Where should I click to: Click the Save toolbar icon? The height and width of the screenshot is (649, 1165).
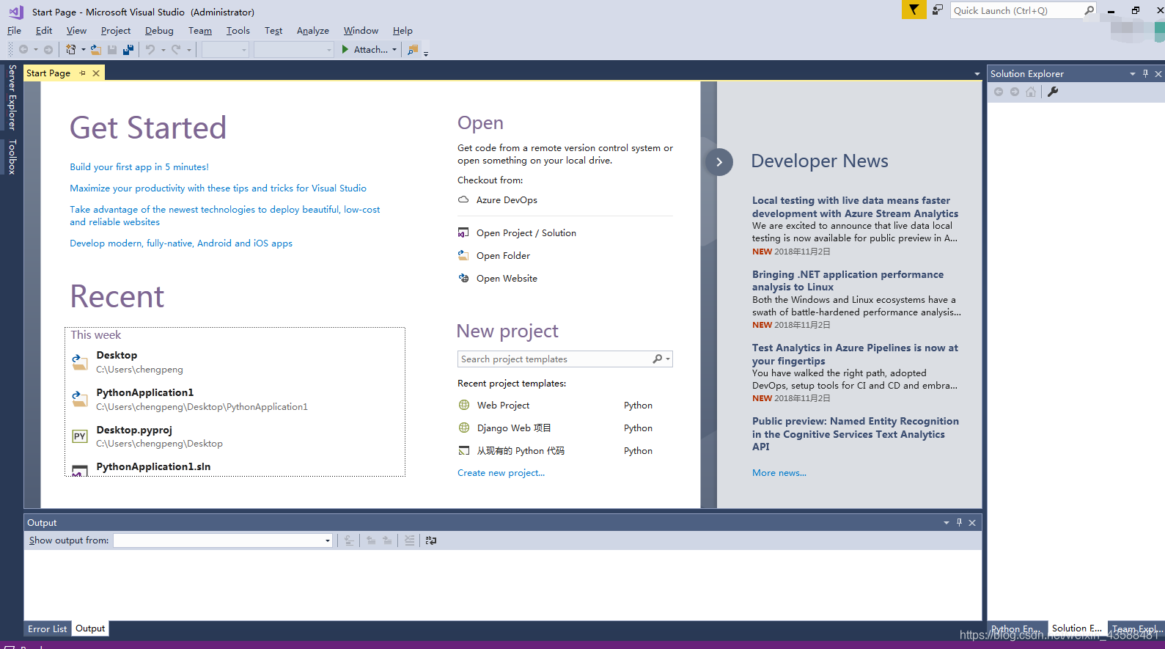pyautogui.click(x=112, y=49)
